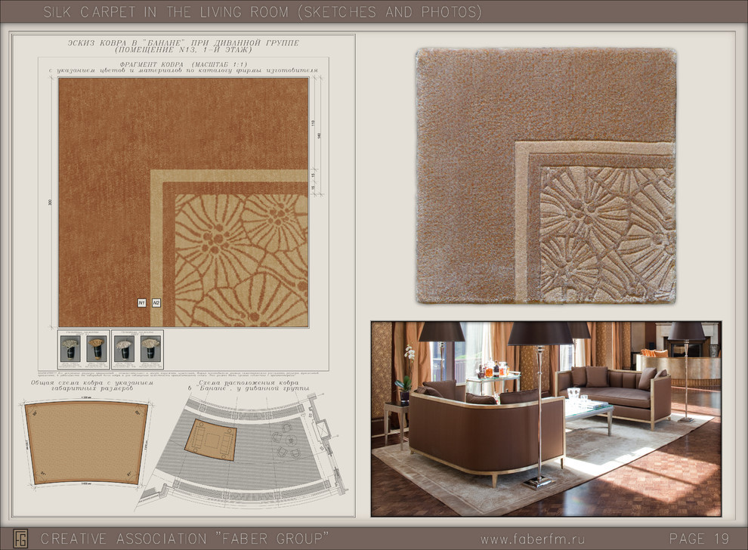Screen dimensions: 748x550
Task: Click the Page 19 label
Action: tap(699, 539)
